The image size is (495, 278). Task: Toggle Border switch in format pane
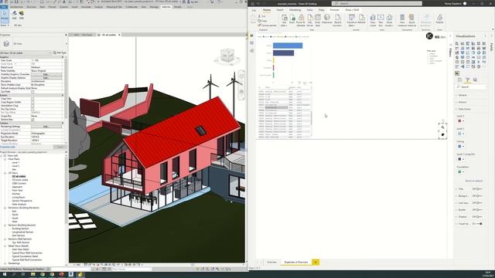tap(479, 209)
